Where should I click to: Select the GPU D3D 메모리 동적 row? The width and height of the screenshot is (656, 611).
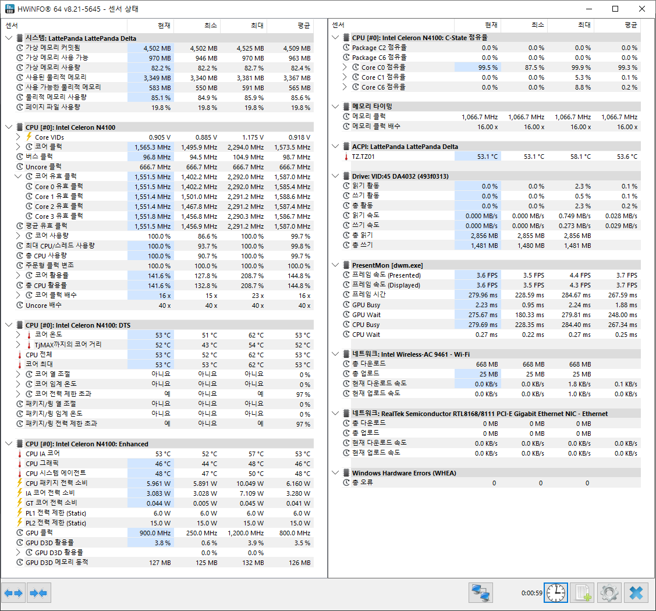pyautogui.click(x=165, y=563)
